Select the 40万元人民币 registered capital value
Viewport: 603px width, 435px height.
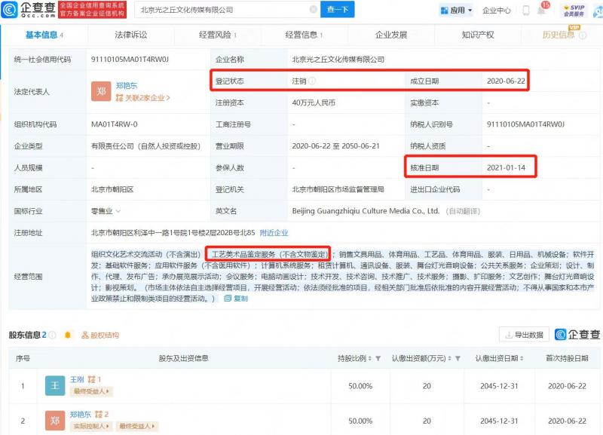pos(314,103)
